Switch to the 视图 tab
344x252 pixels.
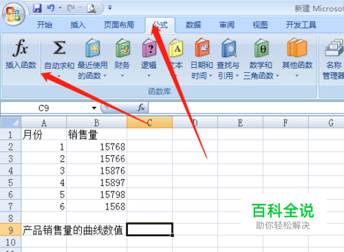click(x=260, y=25)
